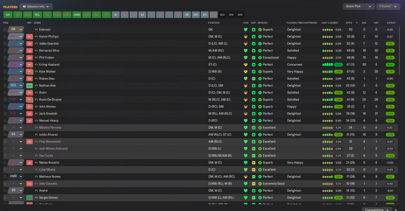Open Erling Haaland's STC position dropdown
The width and height of the screenshot is (405, 211).
tap(16, 64)
